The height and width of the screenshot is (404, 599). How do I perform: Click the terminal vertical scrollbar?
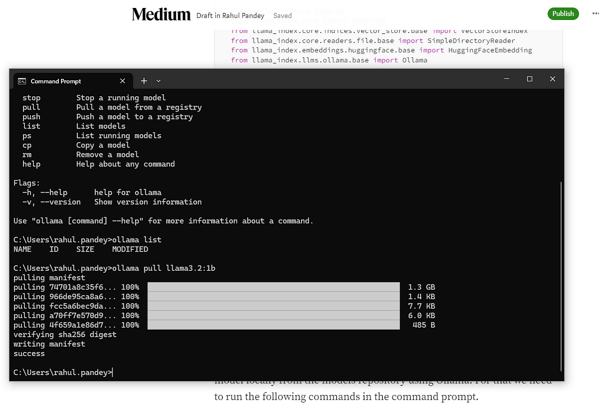coord(562,277)
